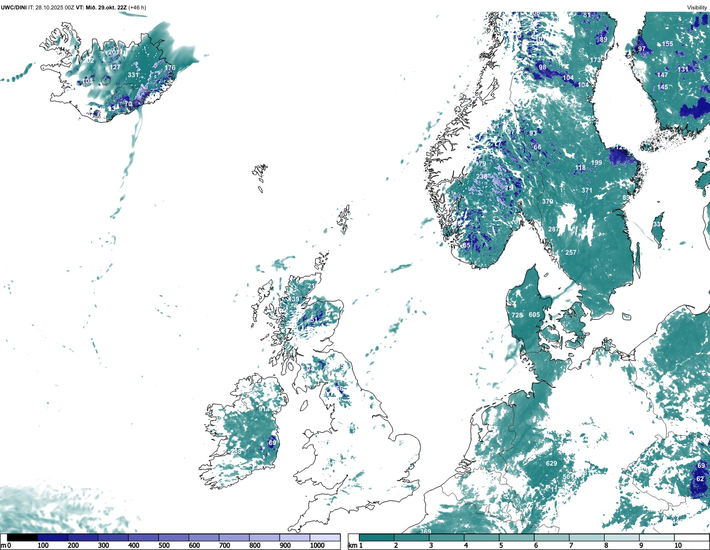Click the '199' value over Sweden
The width and height of the screenshot is (710, 550).
coord(596,163)
